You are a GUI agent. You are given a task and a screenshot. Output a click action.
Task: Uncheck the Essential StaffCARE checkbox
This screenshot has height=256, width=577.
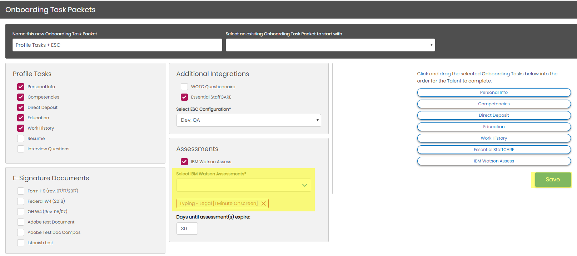point(184,97)
